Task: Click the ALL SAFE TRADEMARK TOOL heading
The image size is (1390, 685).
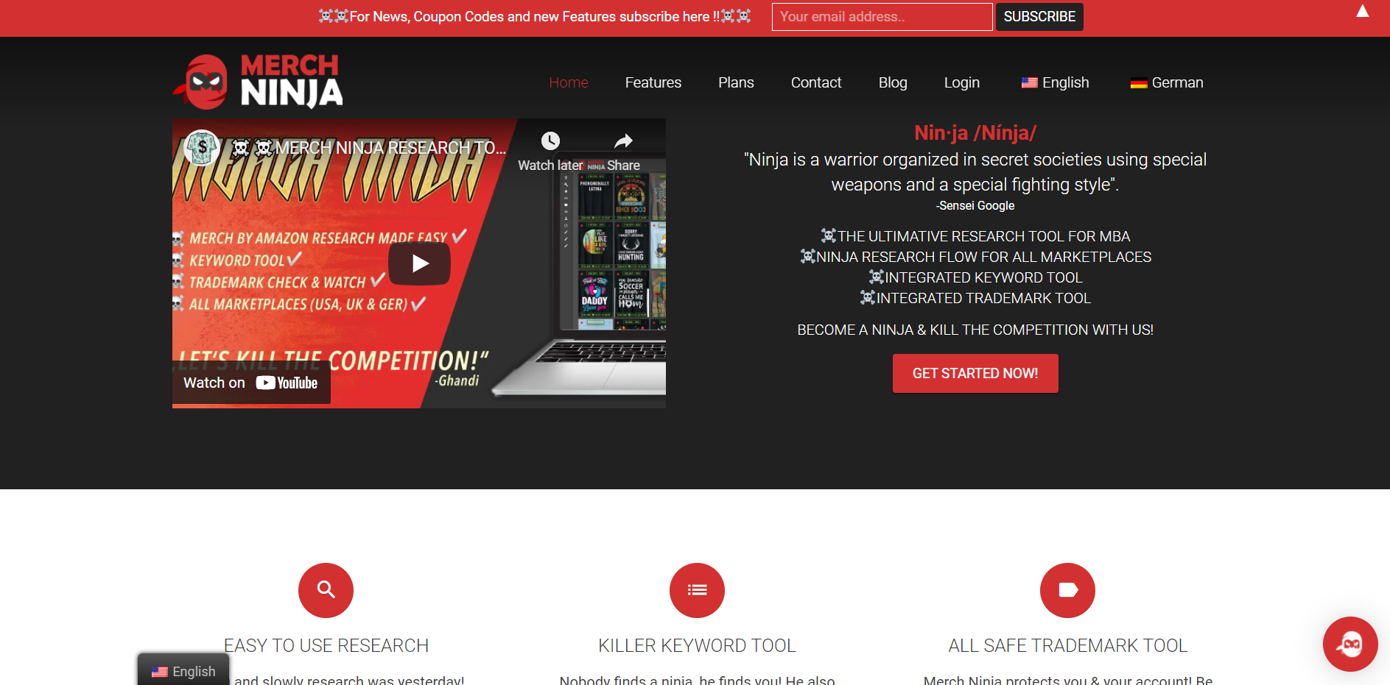Action: coord(1067,645)
